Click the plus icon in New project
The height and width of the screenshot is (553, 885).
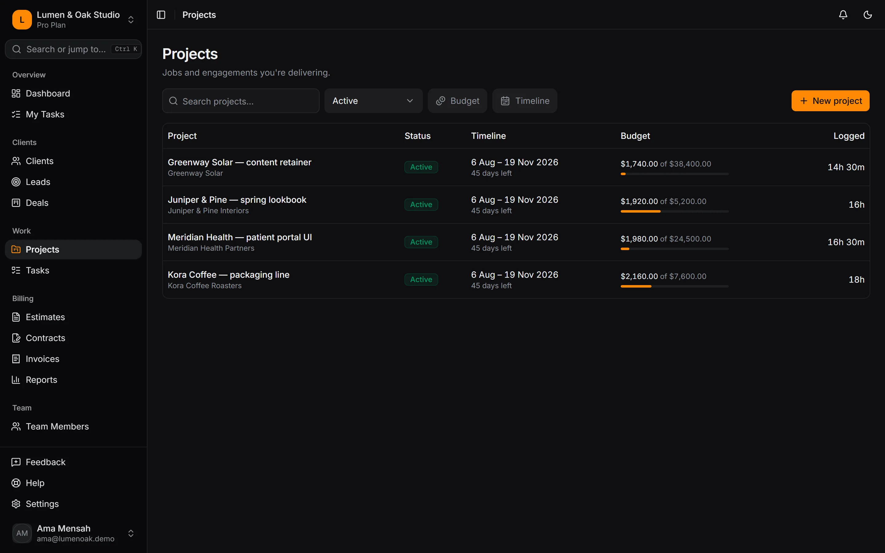click(804, 101)
